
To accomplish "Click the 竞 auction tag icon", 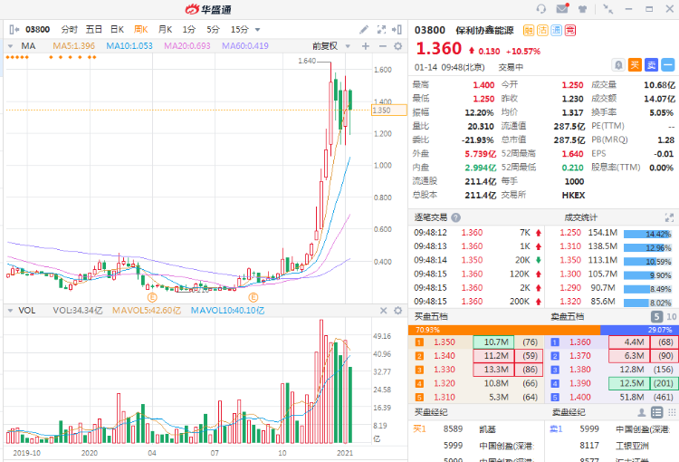I will tap(570, 30).
